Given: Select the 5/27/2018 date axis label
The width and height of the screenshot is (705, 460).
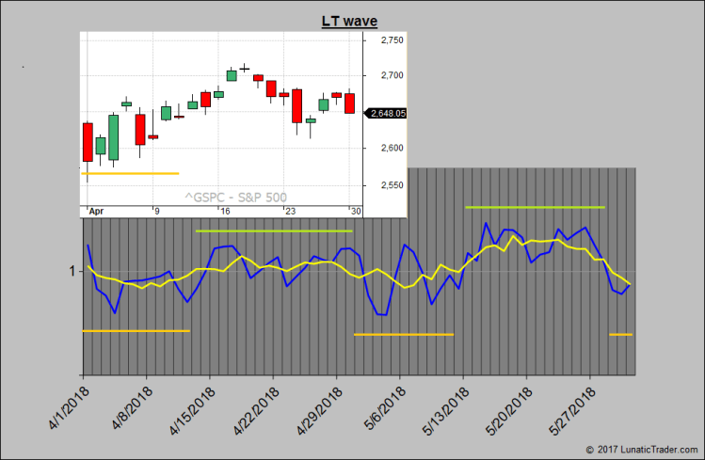Looking at the screenshot, I should tap(570, 406).
